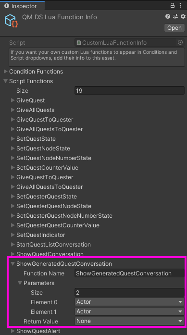Screen dimensions: 187x335
Task: Click the Script Functions Size field
Action: (x=129, y=90)
